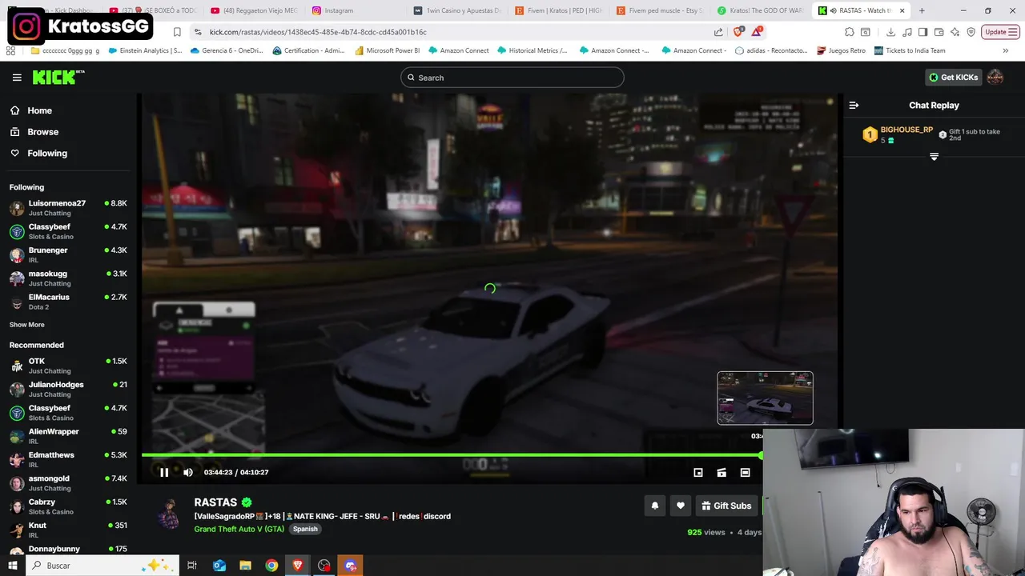This screenshot has width=1025, height=576.
Task: Open Knut recommended channel
Action: [x=68, y=530]
